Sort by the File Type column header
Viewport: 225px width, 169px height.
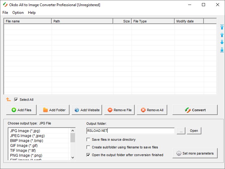153,21
